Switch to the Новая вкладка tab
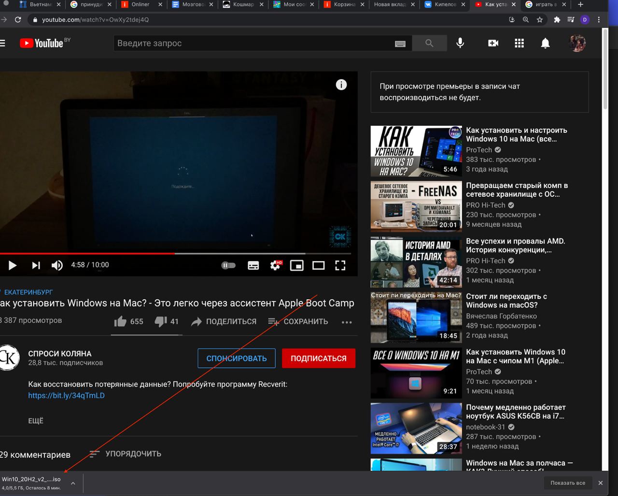This screenshot has width=618, height=496. point(393,4)
